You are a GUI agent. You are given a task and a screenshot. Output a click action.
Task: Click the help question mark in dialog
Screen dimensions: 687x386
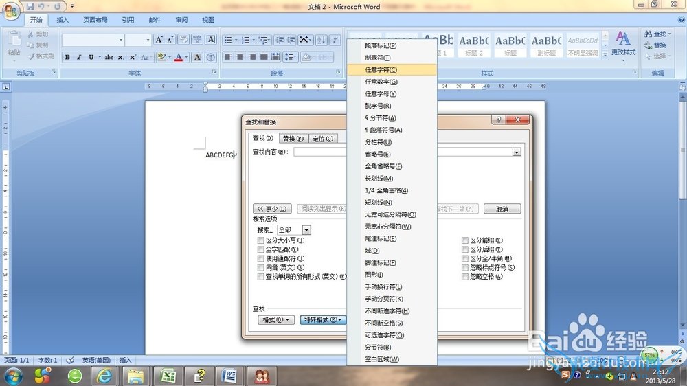(x=499, y=120)
